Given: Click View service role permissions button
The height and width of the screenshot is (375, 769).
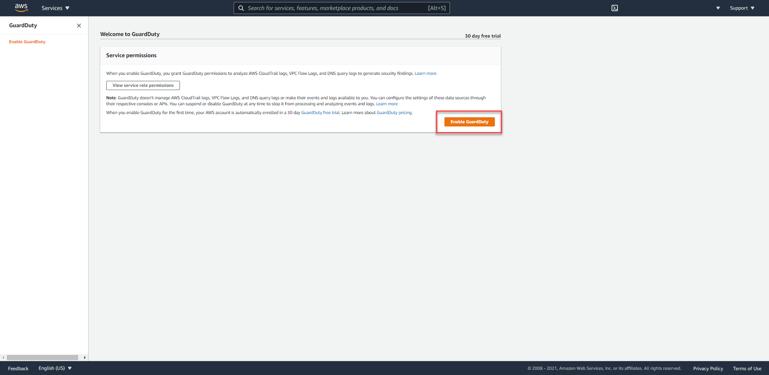Looking at the screenshot, I should [143, 85].
